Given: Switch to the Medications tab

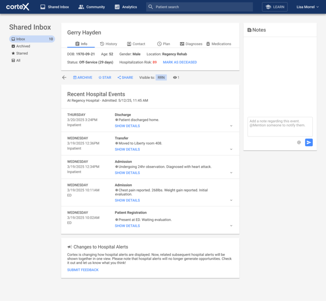Looking at the screenshot, I should (219, 44).
